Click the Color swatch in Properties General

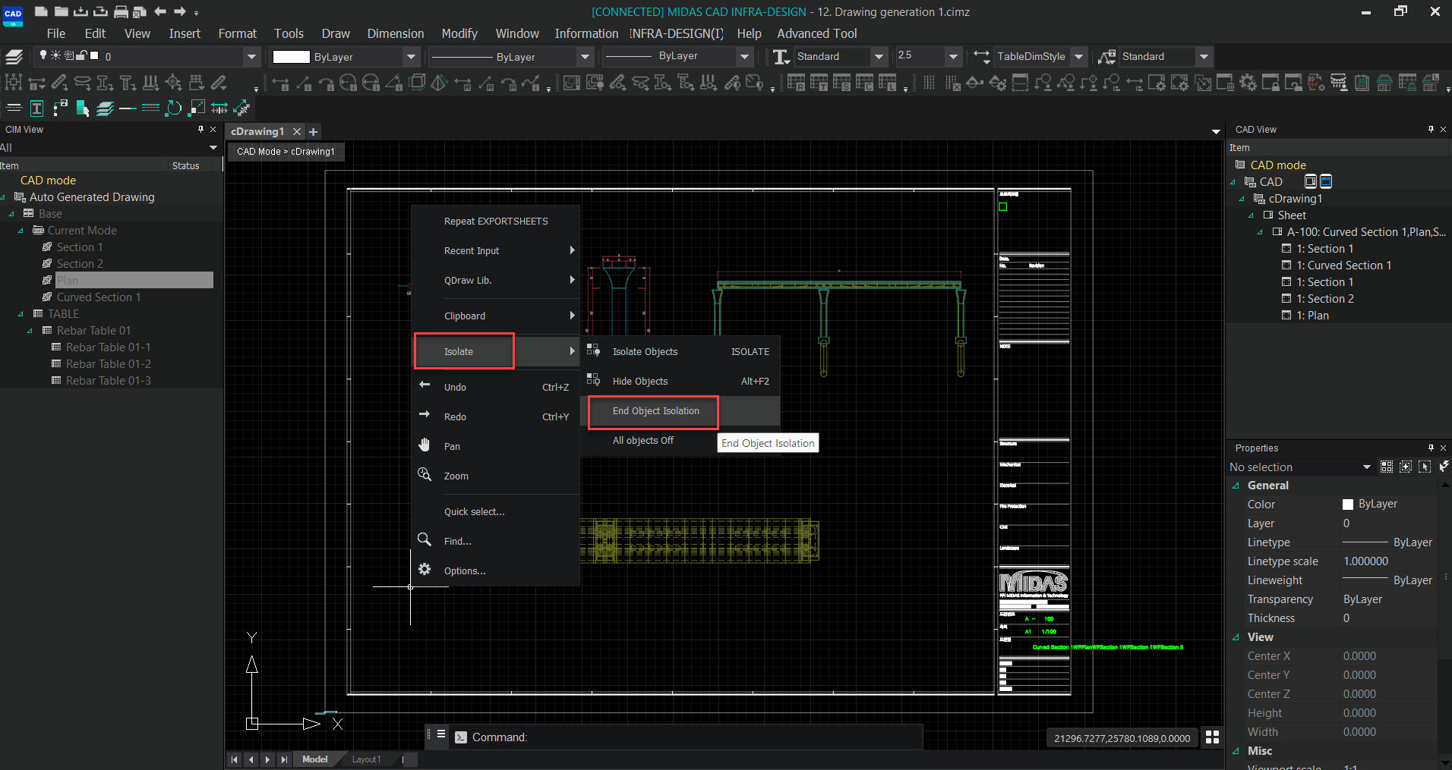[x=1348, y=504]
